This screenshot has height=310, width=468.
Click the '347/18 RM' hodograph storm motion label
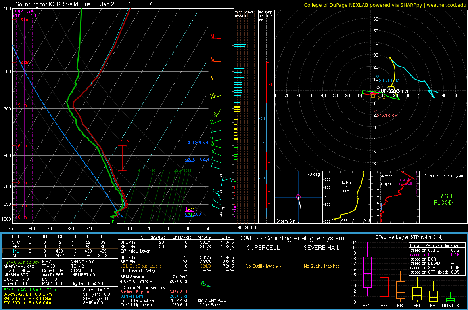coord(387,116)
